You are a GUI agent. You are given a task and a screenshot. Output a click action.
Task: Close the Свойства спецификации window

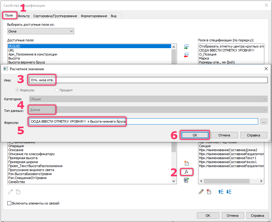[x=266, y=6]
